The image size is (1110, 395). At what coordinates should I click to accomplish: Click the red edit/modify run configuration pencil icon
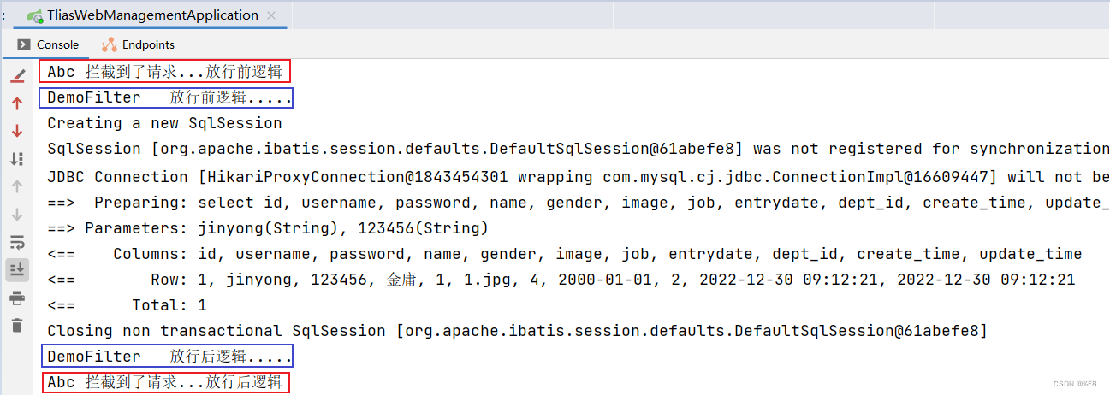click(17, 77)
